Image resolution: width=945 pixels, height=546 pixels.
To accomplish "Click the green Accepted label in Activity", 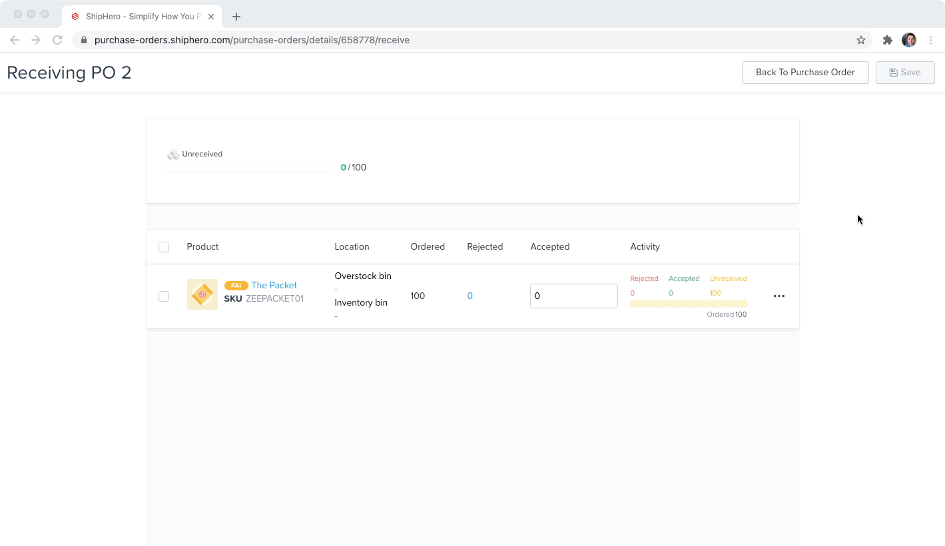I will (x=684, y=278).
